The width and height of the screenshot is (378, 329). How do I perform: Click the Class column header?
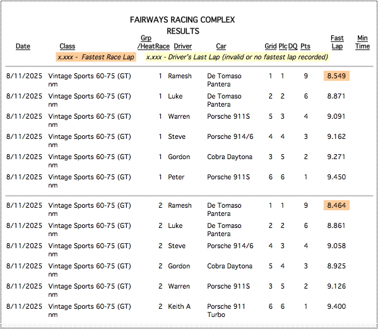pos(68,46)
